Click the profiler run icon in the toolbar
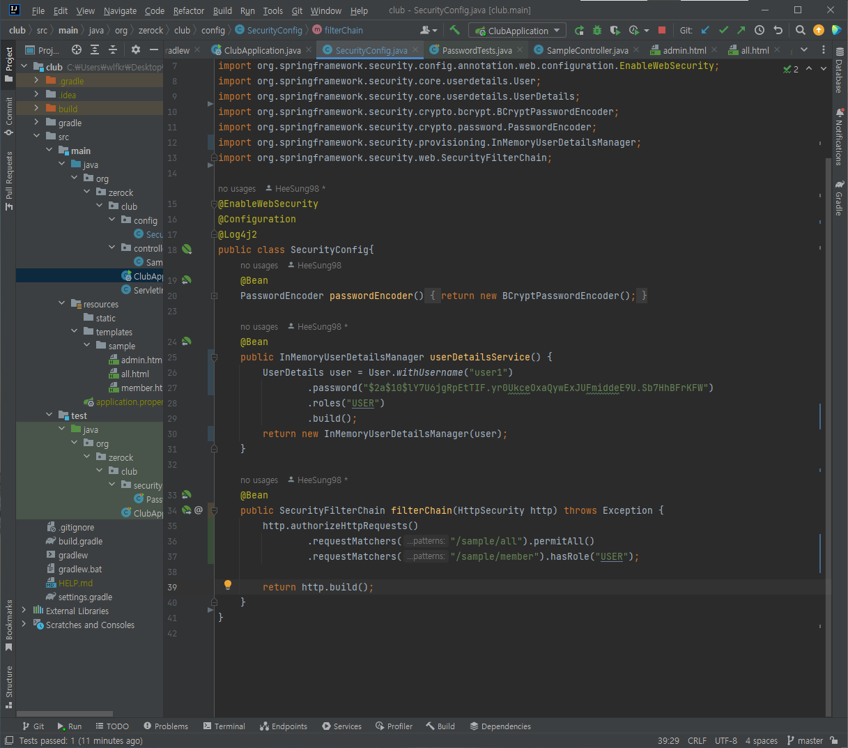Image resolution: width=848 pixels, height=748 pixels. [634, 30]
